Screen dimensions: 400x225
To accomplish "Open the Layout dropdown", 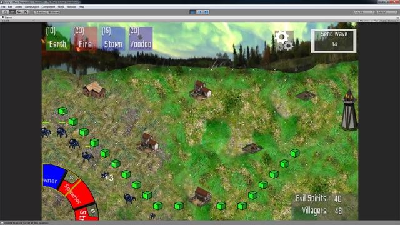I will (x=387, y=12).
